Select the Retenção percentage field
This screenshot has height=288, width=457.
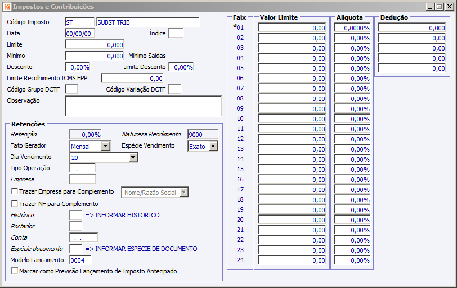[86, 134]
